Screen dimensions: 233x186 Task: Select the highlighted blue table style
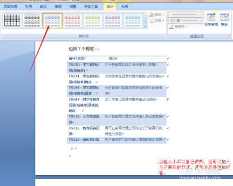(x=52, y=21)
